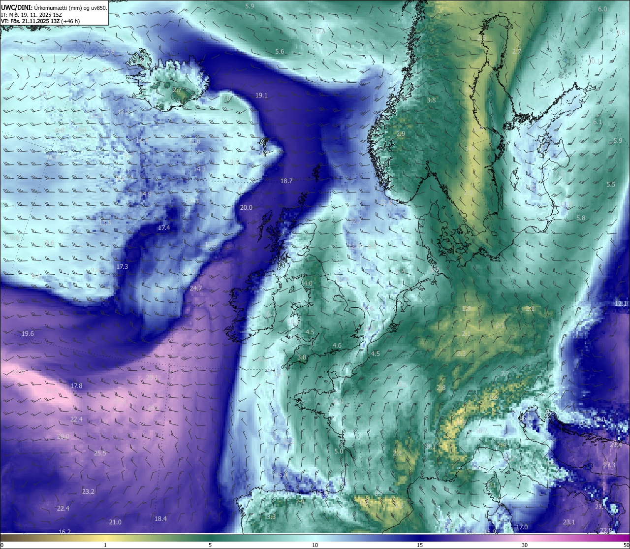Click the 22.8 value in the bottom right
The width and height of the screenshot is (630, 549).
pos(606,530)
